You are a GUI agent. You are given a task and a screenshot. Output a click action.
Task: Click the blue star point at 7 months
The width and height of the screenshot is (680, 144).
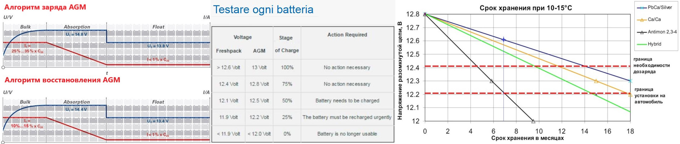coord(504,40)
